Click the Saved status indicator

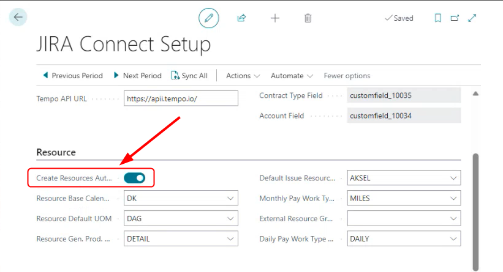(x=399, y=18)
